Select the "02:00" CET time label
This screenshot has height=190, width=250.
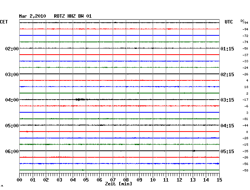point(12,48)
